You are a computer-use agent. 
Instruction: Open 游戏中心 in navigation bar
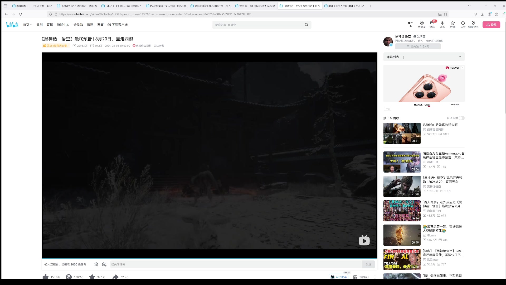coord(63,25)
